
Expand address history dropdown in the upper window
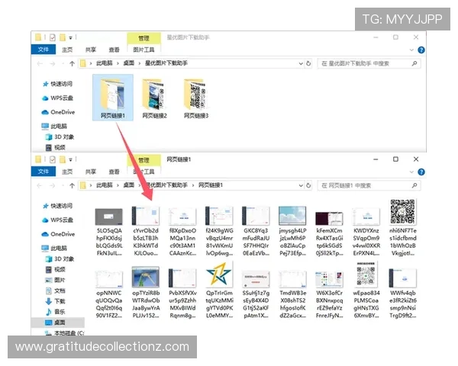pyautogui.click(x=301, y=63)
